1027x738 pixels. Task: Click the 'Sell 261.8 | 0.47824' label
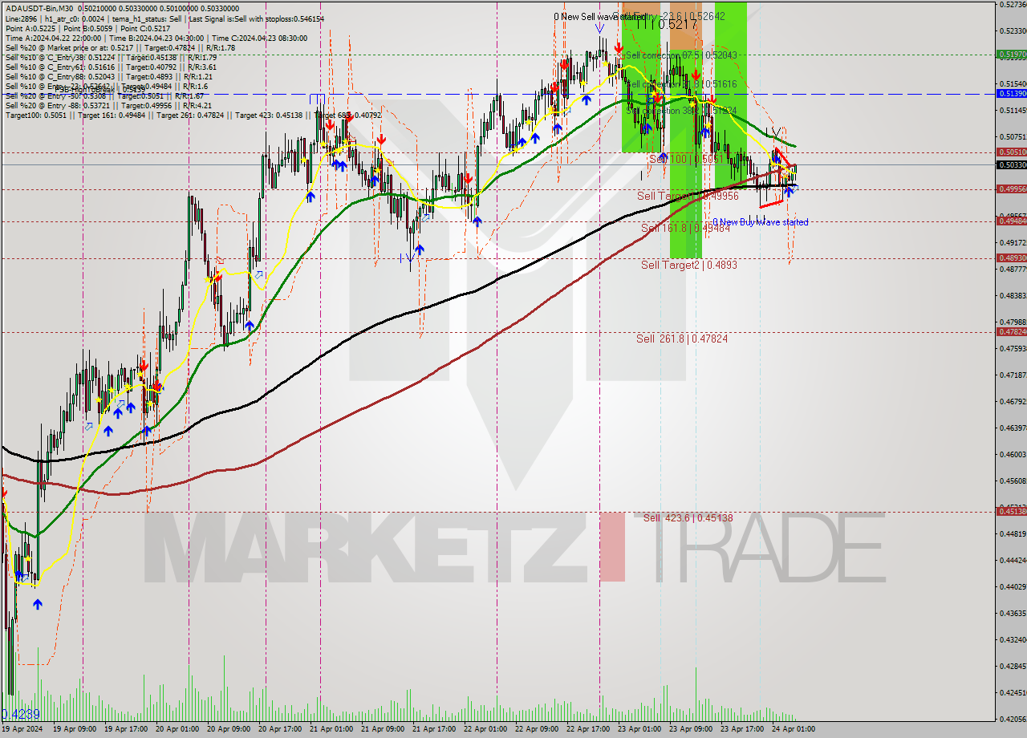[x=682, y=339]
